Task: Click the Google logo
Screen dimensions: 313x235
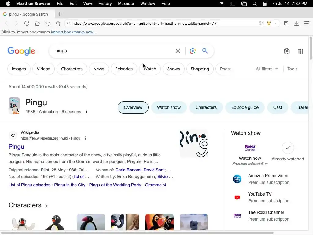Action: point(21,51)
